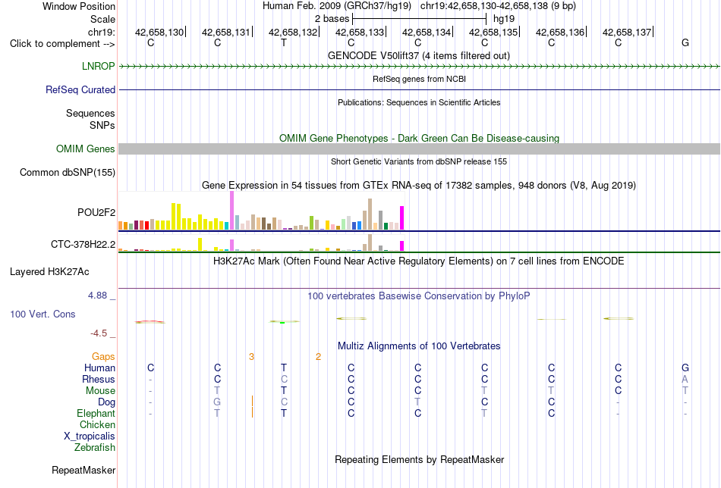
Task: Click the gray OMIM Genes bar
Action: click(419, 149)
